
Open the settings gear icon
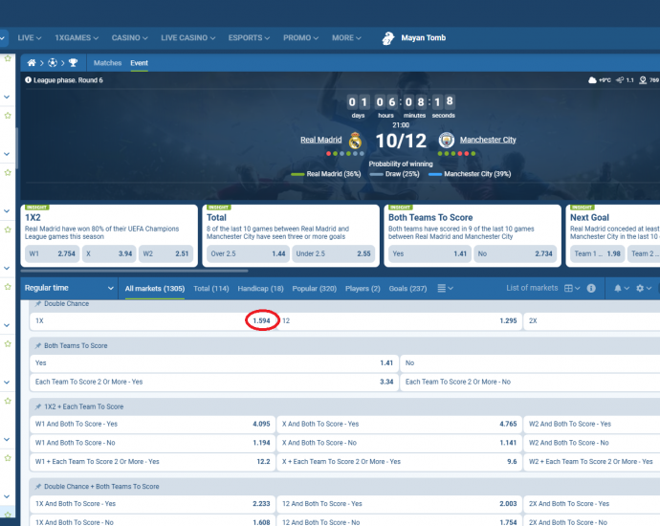(640, 288)
